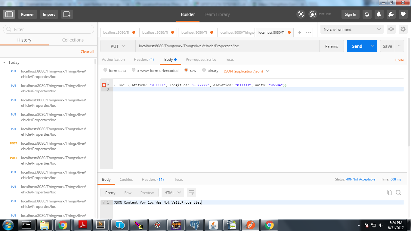Search response with magnifier icon
The width and height of the screenshot is (411, 231).
point(398,192)
